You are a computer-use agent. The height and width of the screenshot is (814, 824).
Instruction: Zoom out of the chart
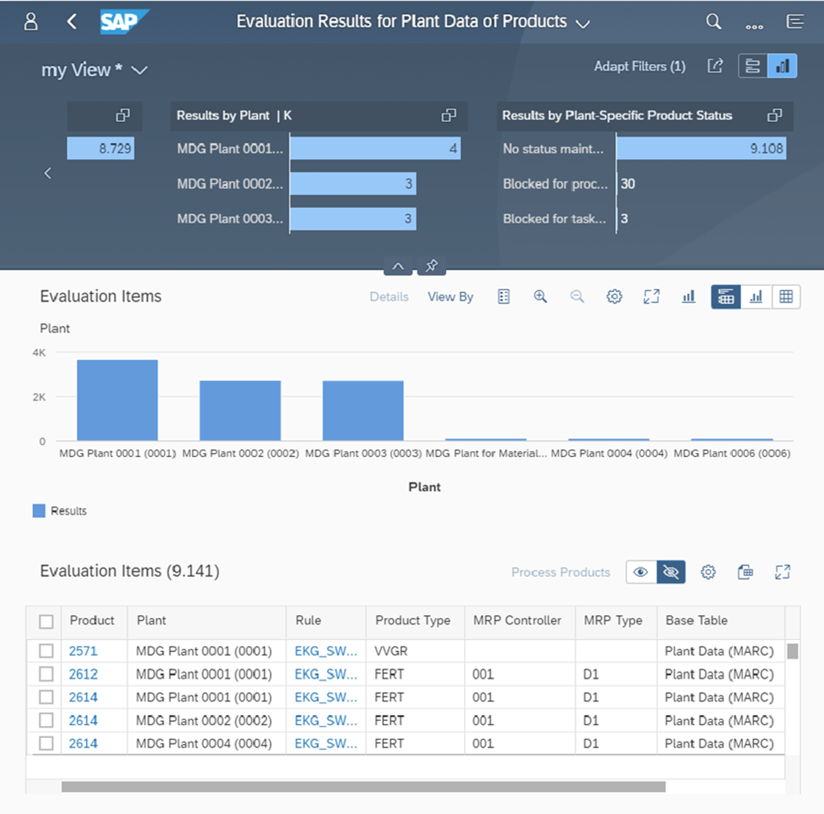click(577, 296)
